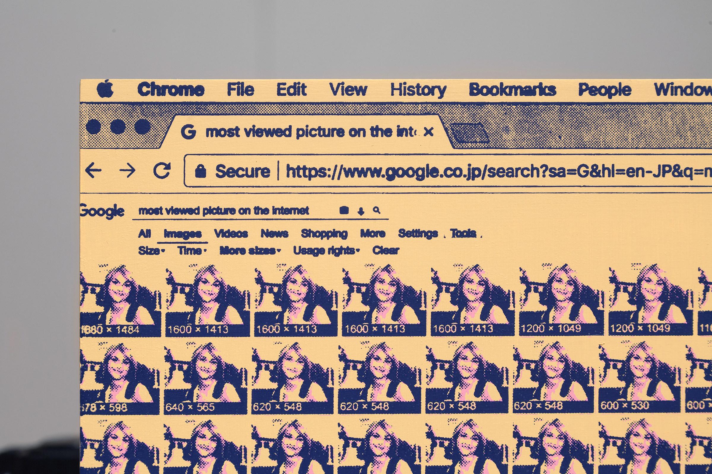Screen dimensions: 712x474
Task: Open the Settings dropdown
Action: (418, 234)
